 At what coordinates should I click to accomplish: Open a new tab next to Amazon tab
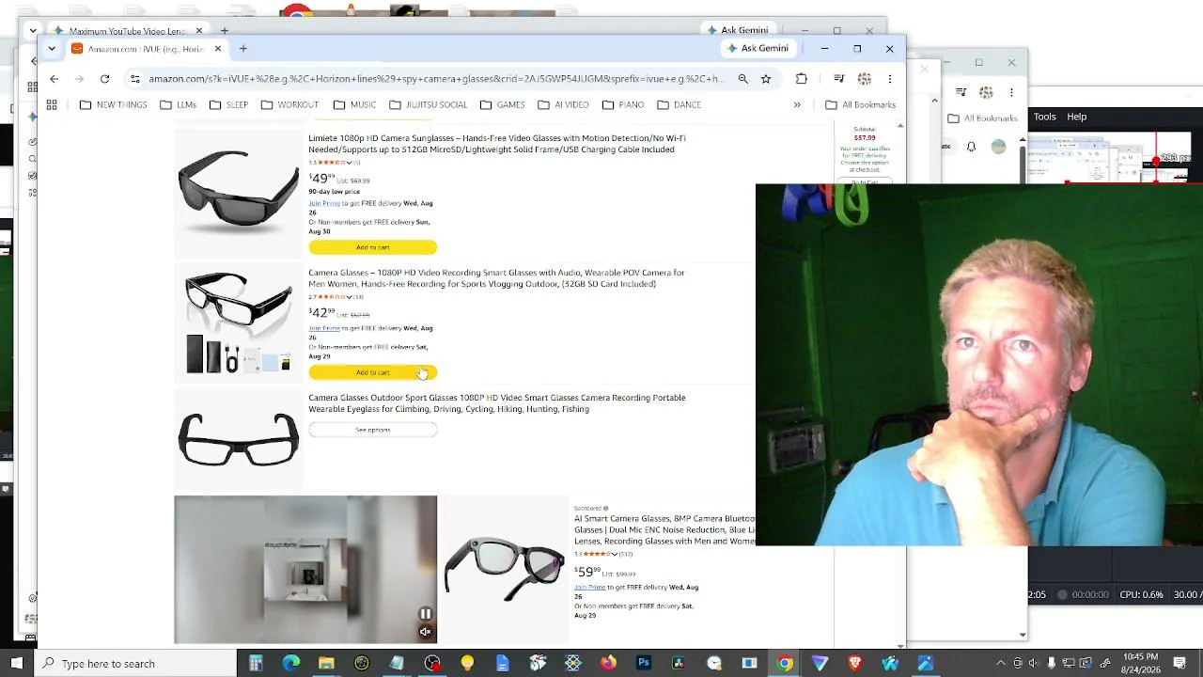(242, 49)
